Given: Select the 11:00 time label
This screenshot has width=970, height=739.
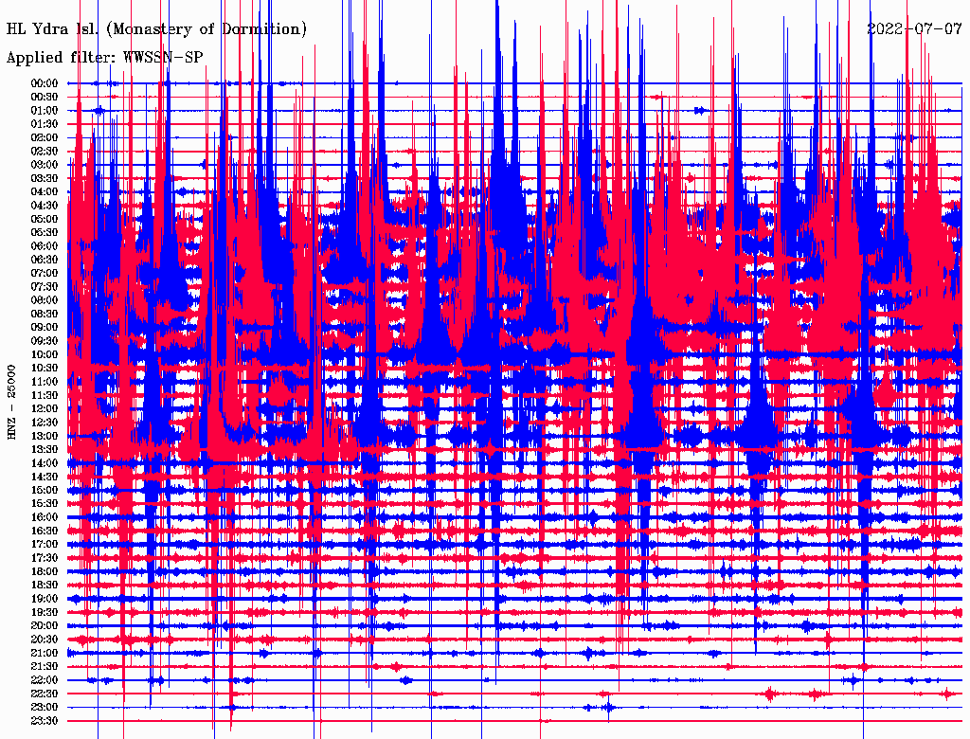Looking at the screenshot, I should tap(45, 381).
